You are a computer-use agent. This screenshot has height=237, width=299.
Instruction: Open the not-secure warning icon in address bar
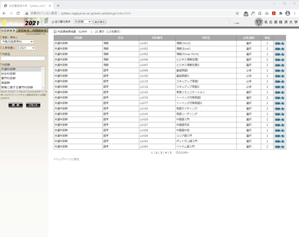pos(26,13)
